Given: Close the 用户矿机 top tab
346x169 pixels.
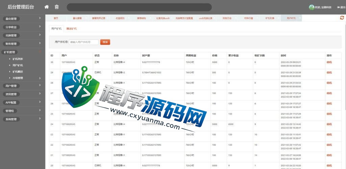Looking at the screenshot, I should click(x=300, y=18).
